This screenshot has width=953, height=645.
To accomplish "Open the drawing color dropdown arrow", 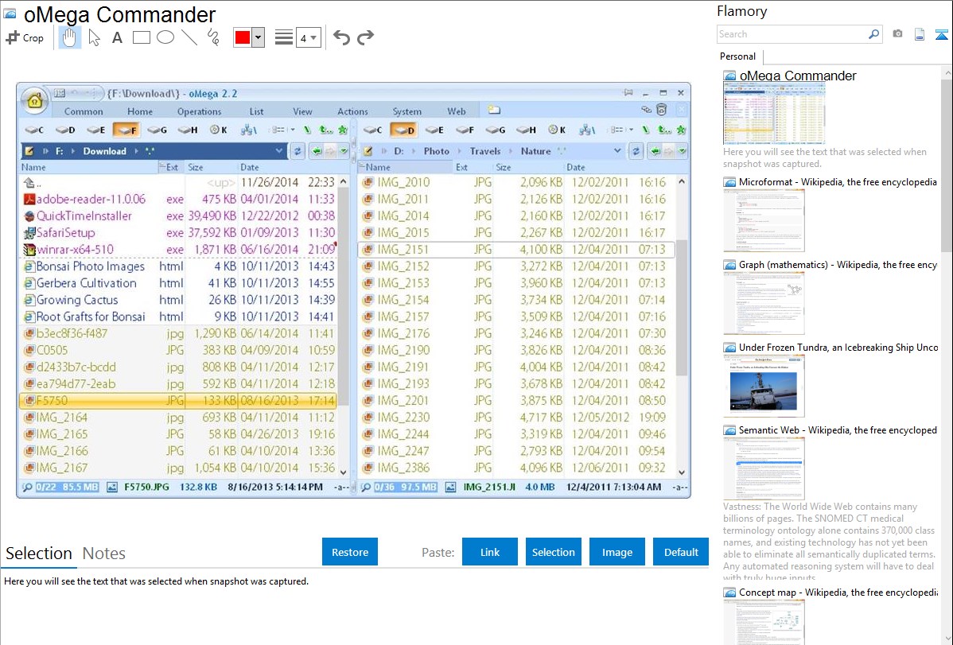I will coord(259,37).
